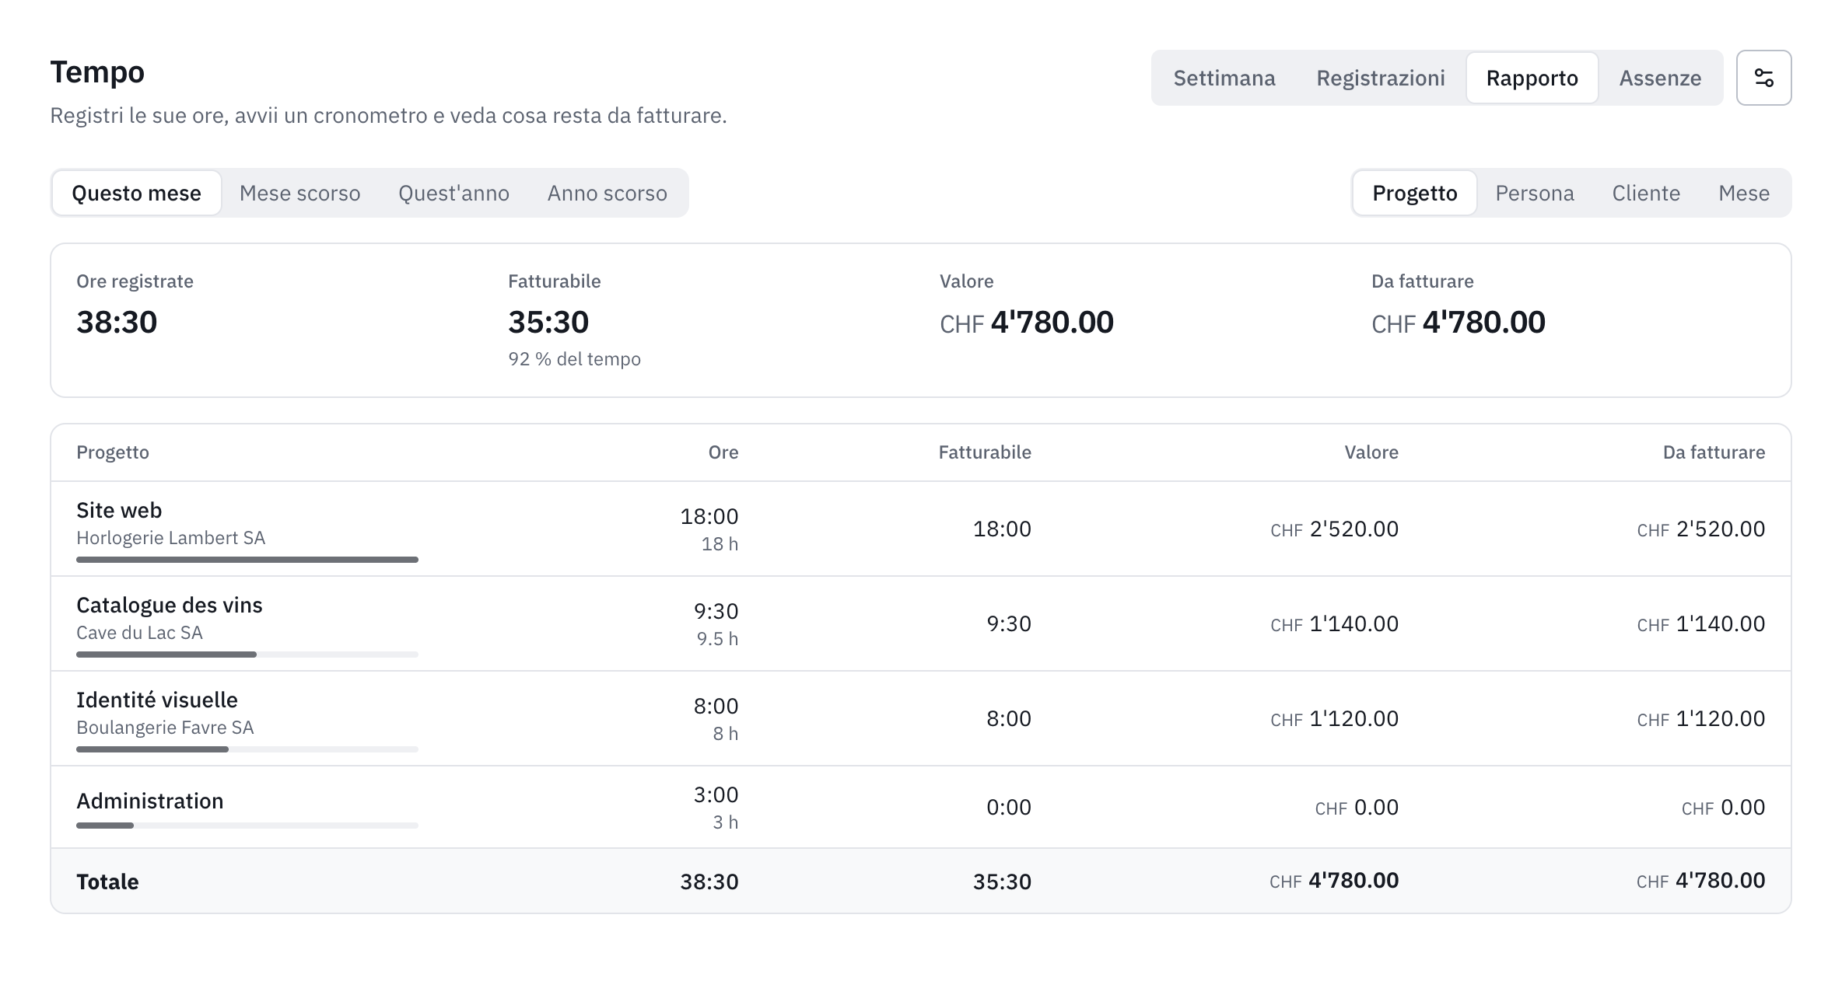
Task: Click the Progetto column header
Action: [x=113, y=452]
